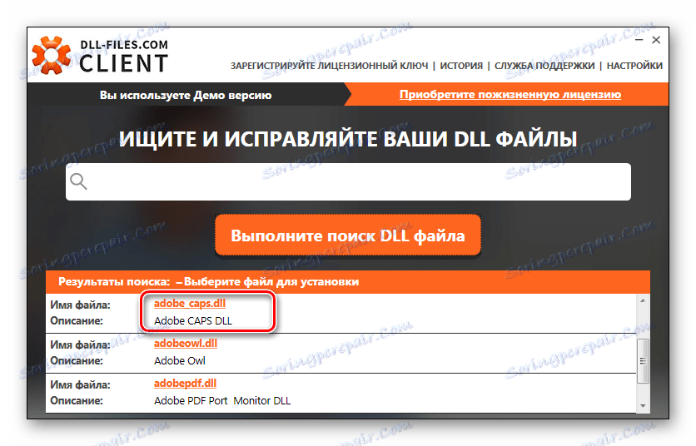Viewport: 696px width, 446px height.
Task: Click Выполните поиск DLL файла button
Action: tap(348, 235)
